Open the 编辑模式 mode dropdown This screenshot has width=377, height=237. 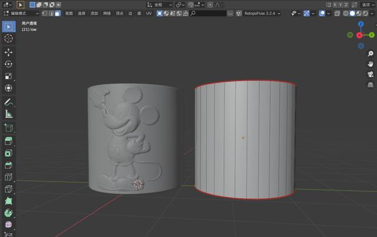(x=21, y=13)
